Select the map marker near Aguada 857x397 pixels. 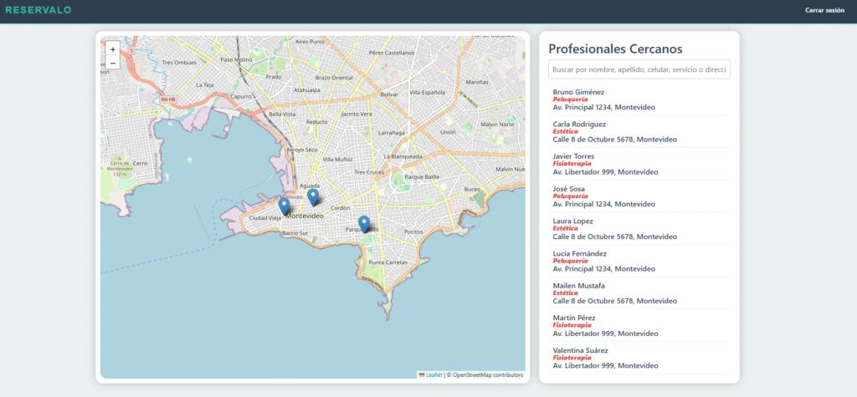click(x=313, y=196)
